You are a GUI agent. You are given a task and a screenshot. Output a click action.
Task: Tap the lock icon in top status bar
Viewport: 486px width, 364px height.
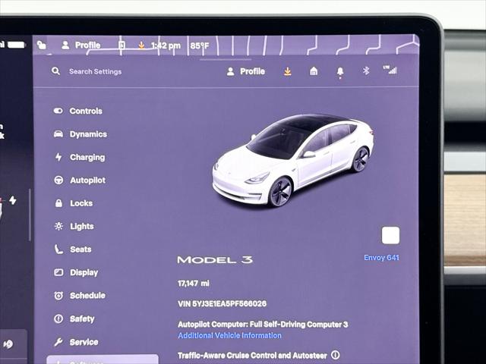pyautogui.click(x=42, y=45)
